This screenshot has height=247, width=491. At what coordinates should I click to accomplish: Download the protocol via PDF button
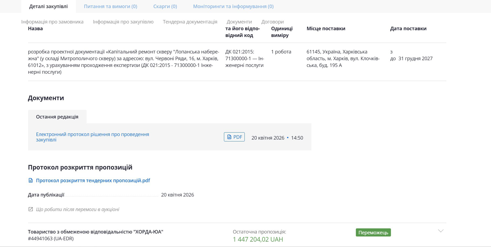pos(234,137)
